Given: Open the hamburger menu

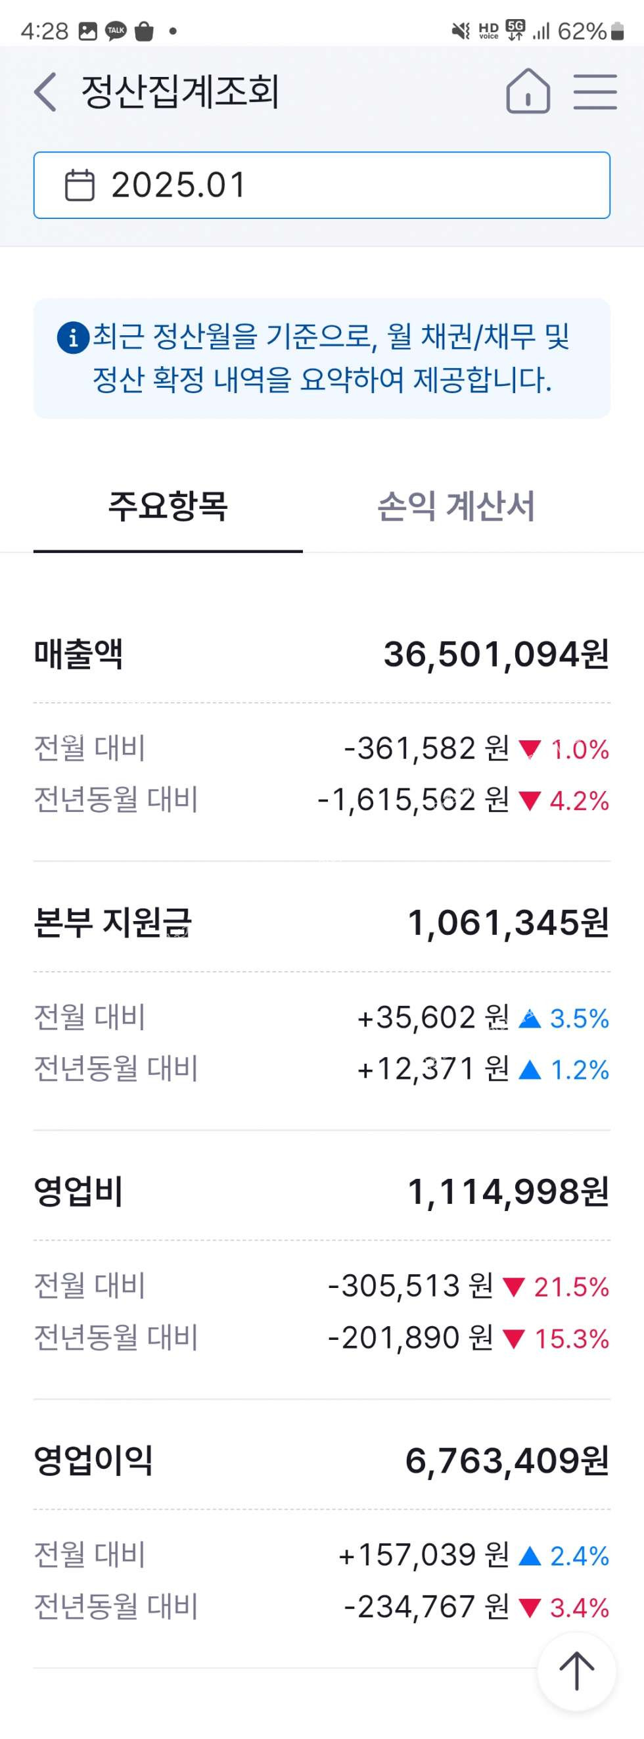Looking at the screenshot, I should click(x=595, y=92).
